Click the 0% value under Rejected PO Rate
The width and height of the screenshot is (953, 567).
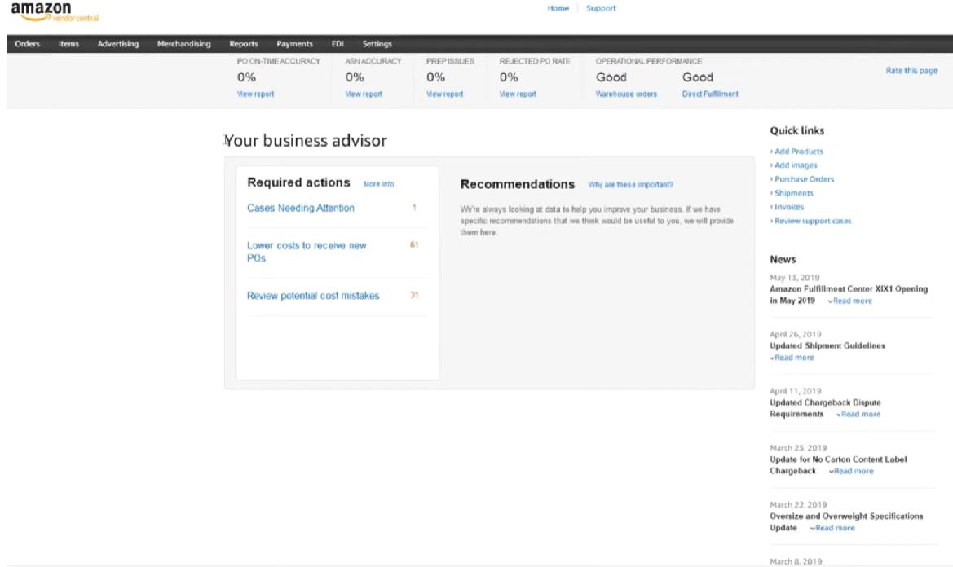[509, 77]
